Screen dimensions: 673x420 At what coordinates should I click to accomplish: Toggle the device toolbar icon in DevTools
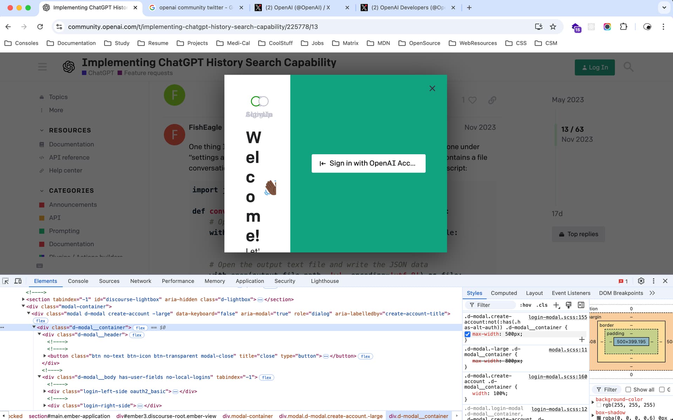click(x=18, y=281)
